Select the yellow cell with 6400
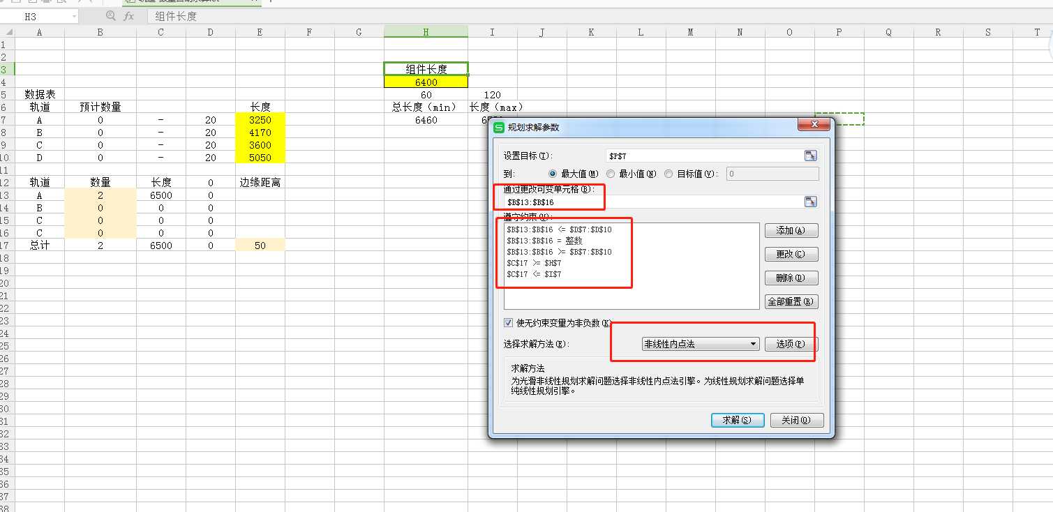 pos(426,82)
